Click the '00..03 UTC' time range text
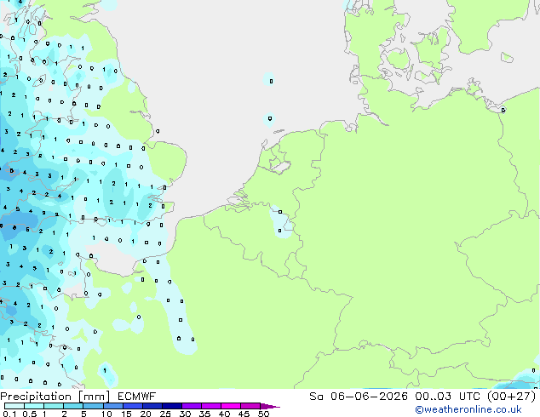Image resolution: width=540 pixels, height=417 pixels. pos(447,397)
